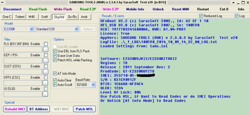
Task: Click the Rebuild IMEI button
Action: point(15,109)
